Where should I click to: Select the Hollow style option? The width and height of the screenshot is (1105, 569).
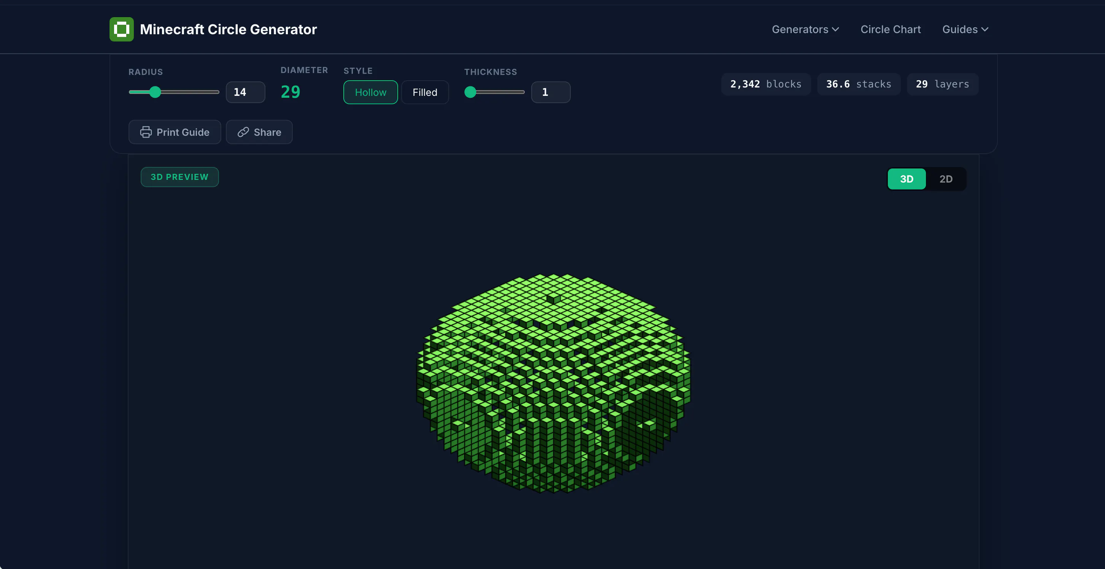[370, 92]
